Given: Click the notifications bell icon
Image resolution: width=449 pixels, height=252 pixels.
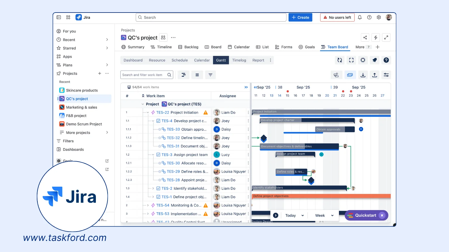Looking at the screenshot, I should click(360, 17).
